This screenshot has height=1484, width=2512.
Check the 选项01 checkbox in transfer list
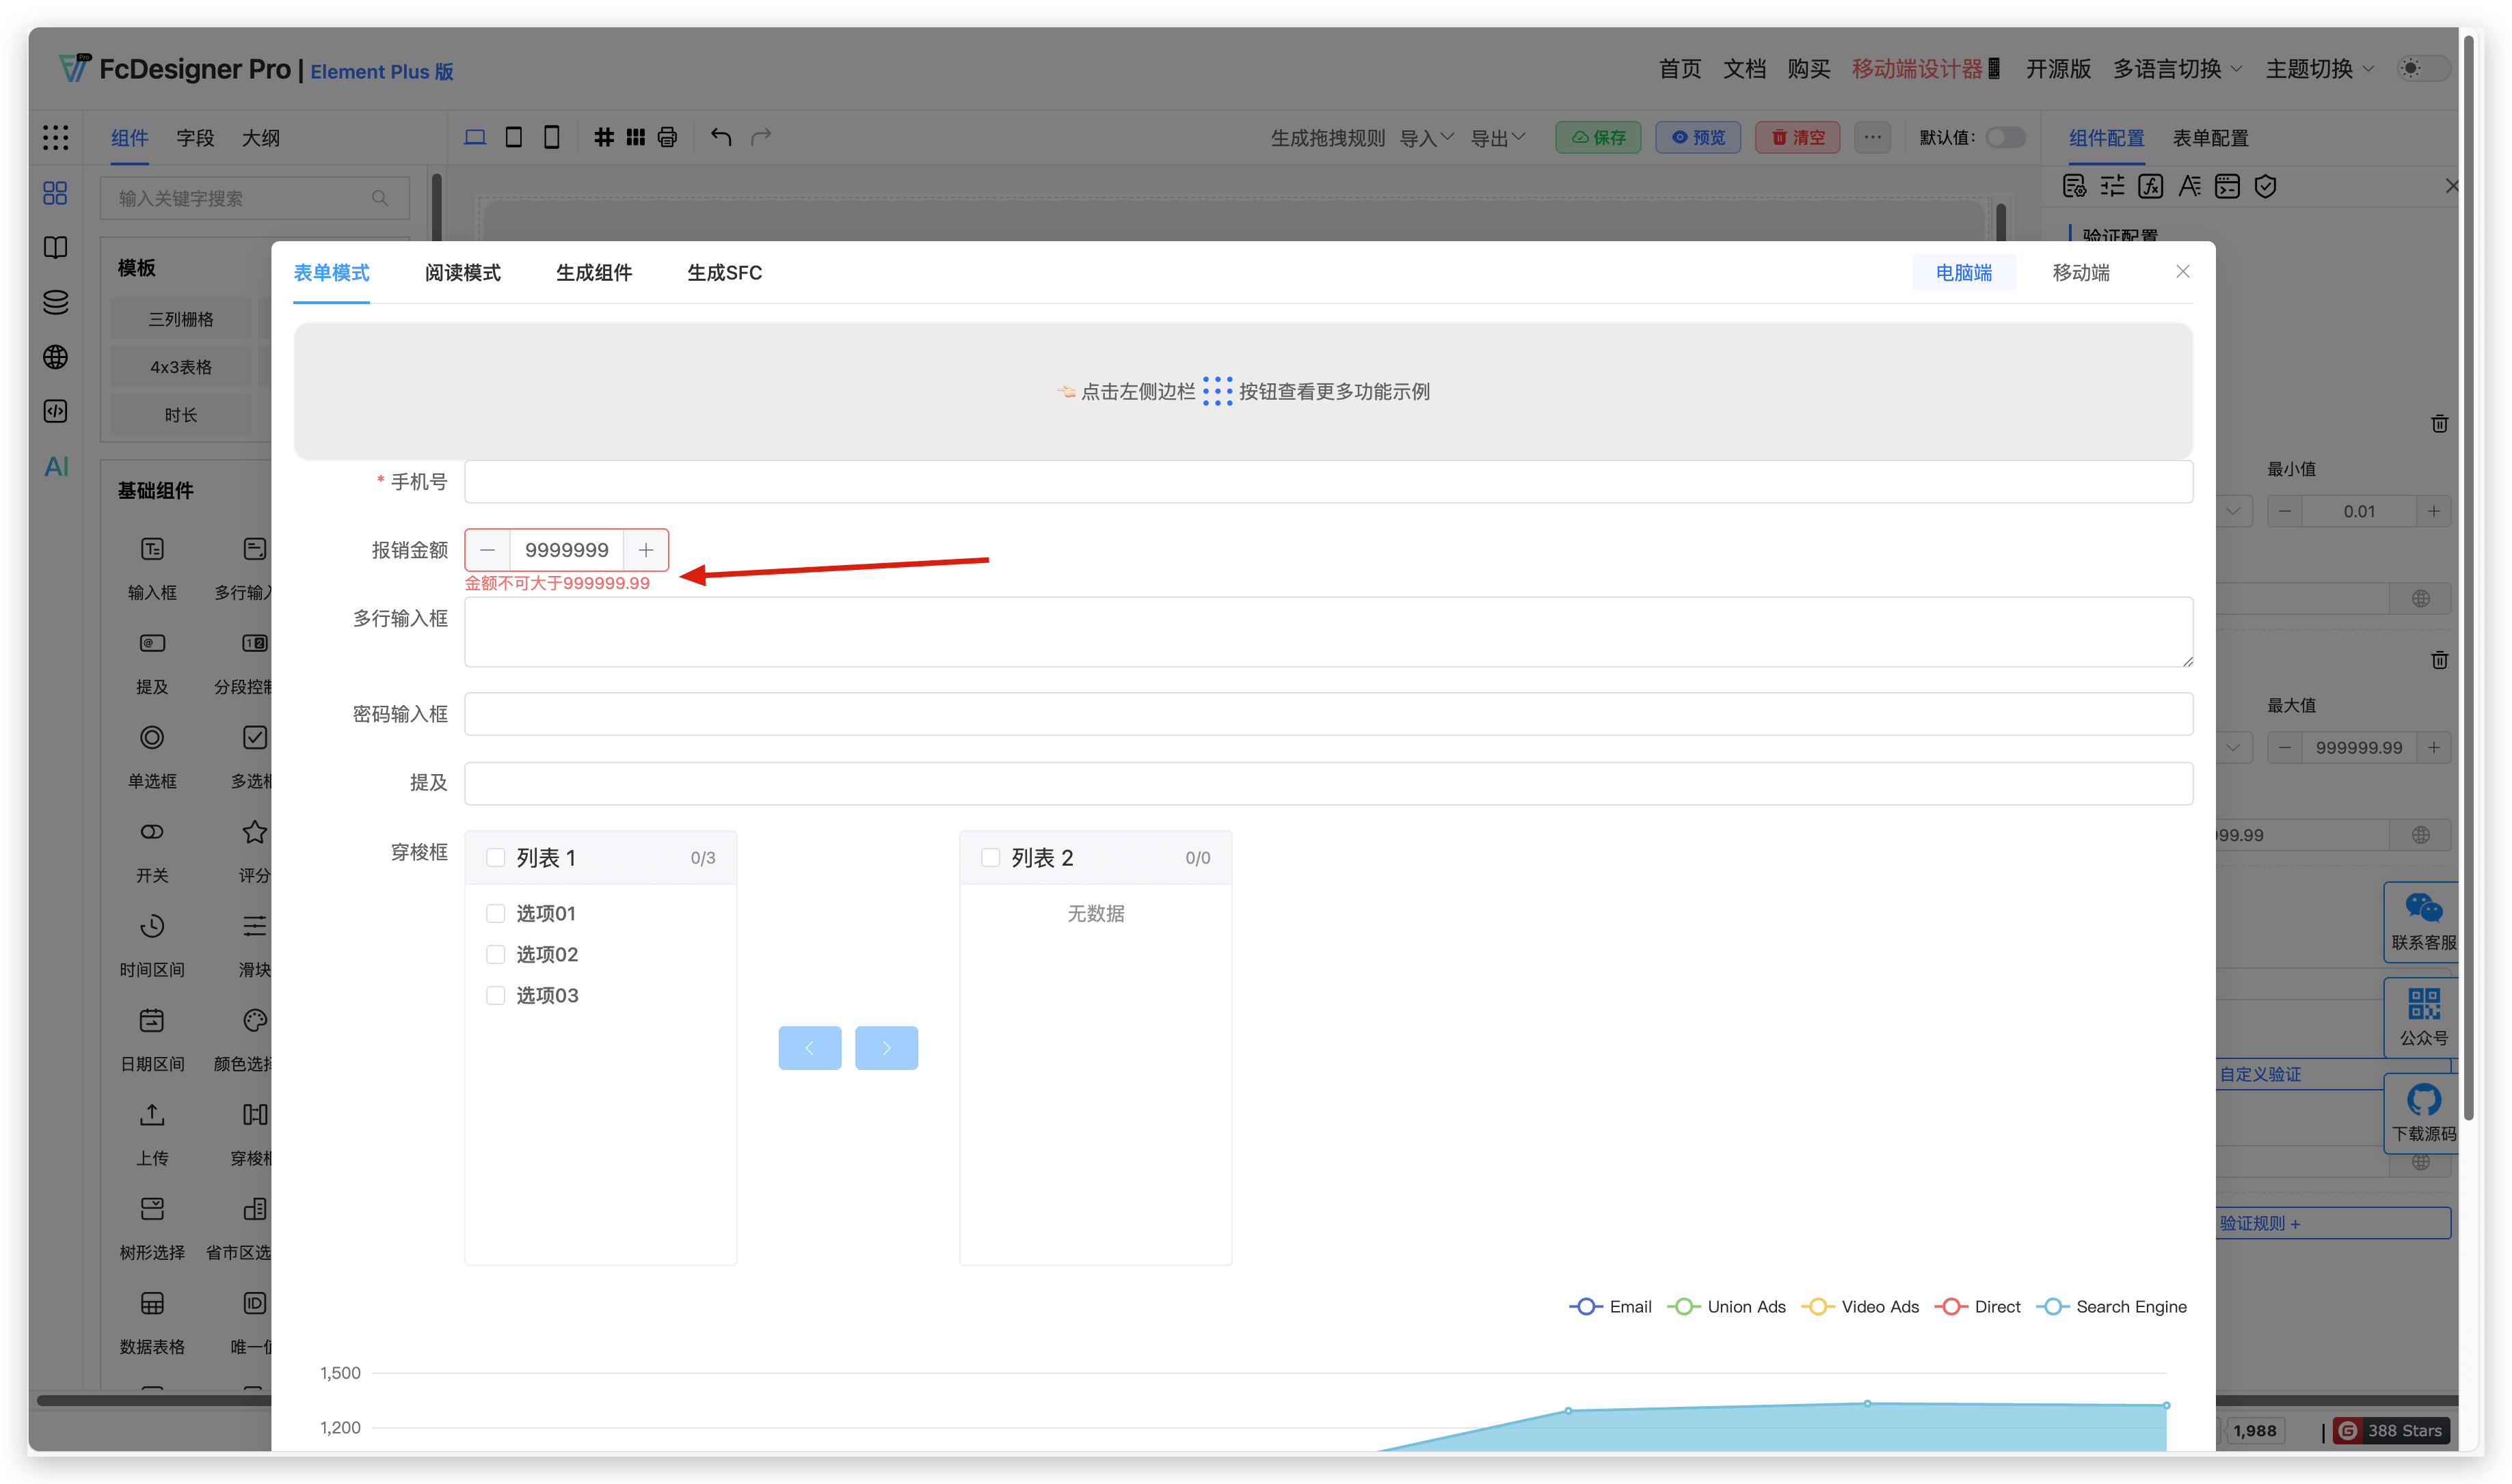pyautogui.click(x=495, y=913)
